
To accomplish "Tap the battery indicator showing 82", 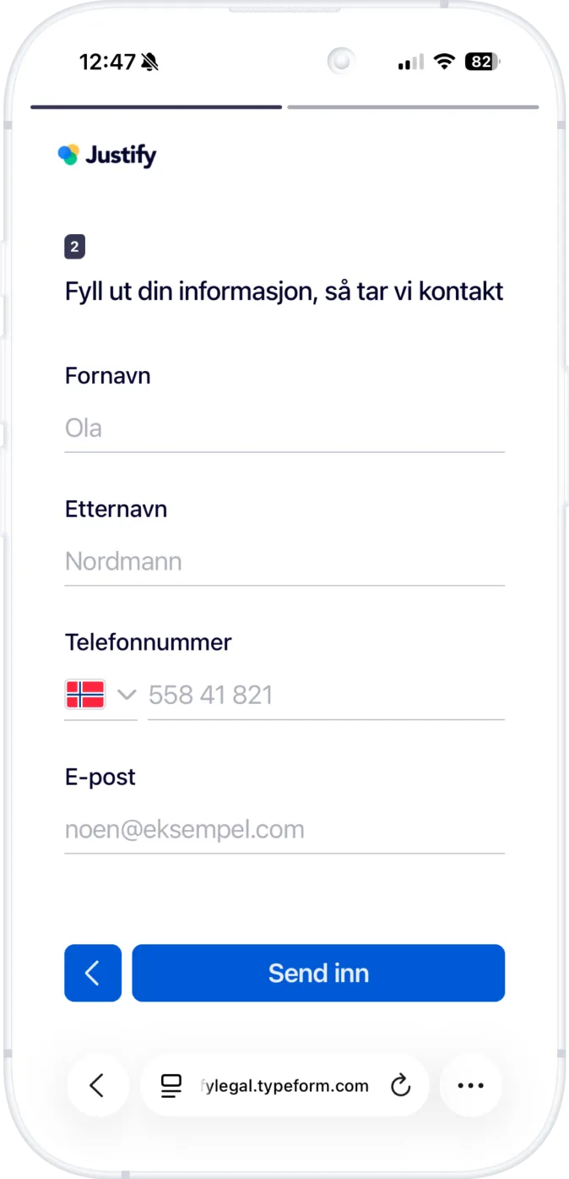I will click(483, 62).
